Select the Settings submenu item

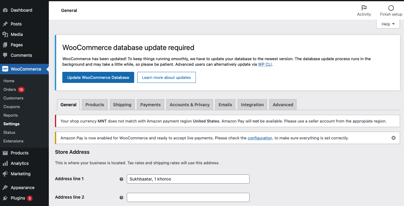click(x=11, y=124)
